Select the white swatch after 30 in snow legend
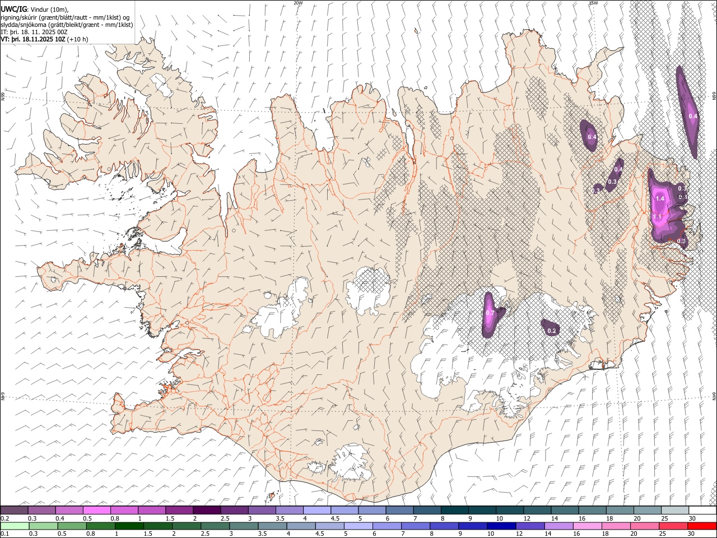 (x=702, y=511)
